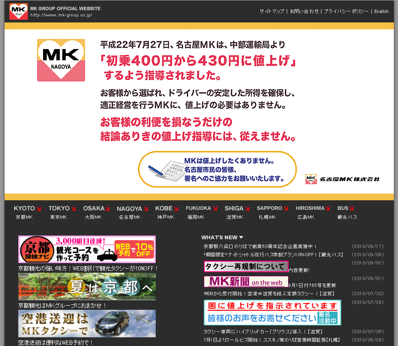Viewport: 398px width, 346px height.
Task: Open the お問い合わせ contact link
Action: pyautogui.click(x=304, y=11)
